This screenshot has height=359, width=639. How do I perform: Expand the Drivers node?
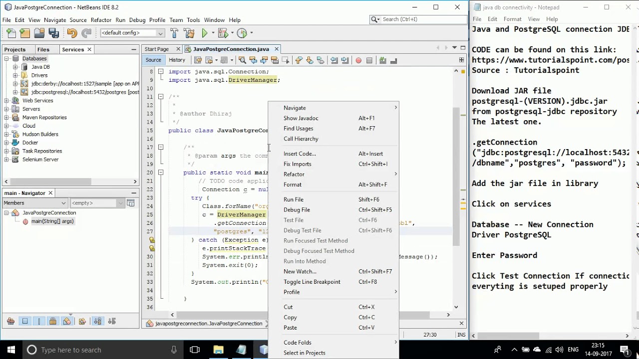pyautogui.click(x=15, y=76)
